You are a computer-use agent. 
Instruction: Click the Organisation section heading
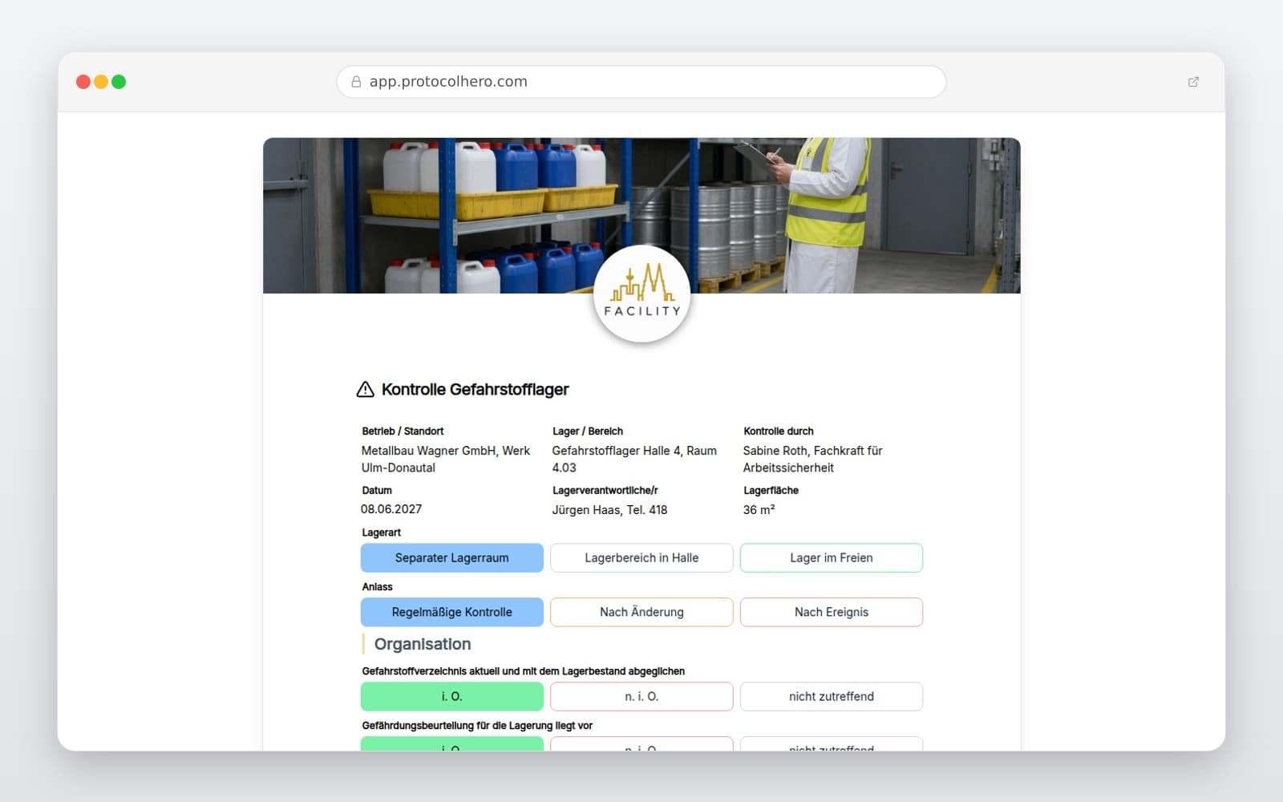click(x=423, y=645)
